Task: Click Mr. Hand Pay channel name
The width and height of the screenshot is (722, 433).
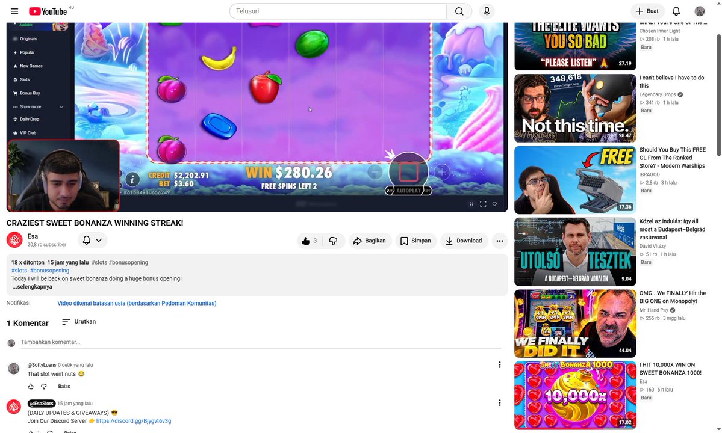Action: pyautogui.click(x=654, y=310)
